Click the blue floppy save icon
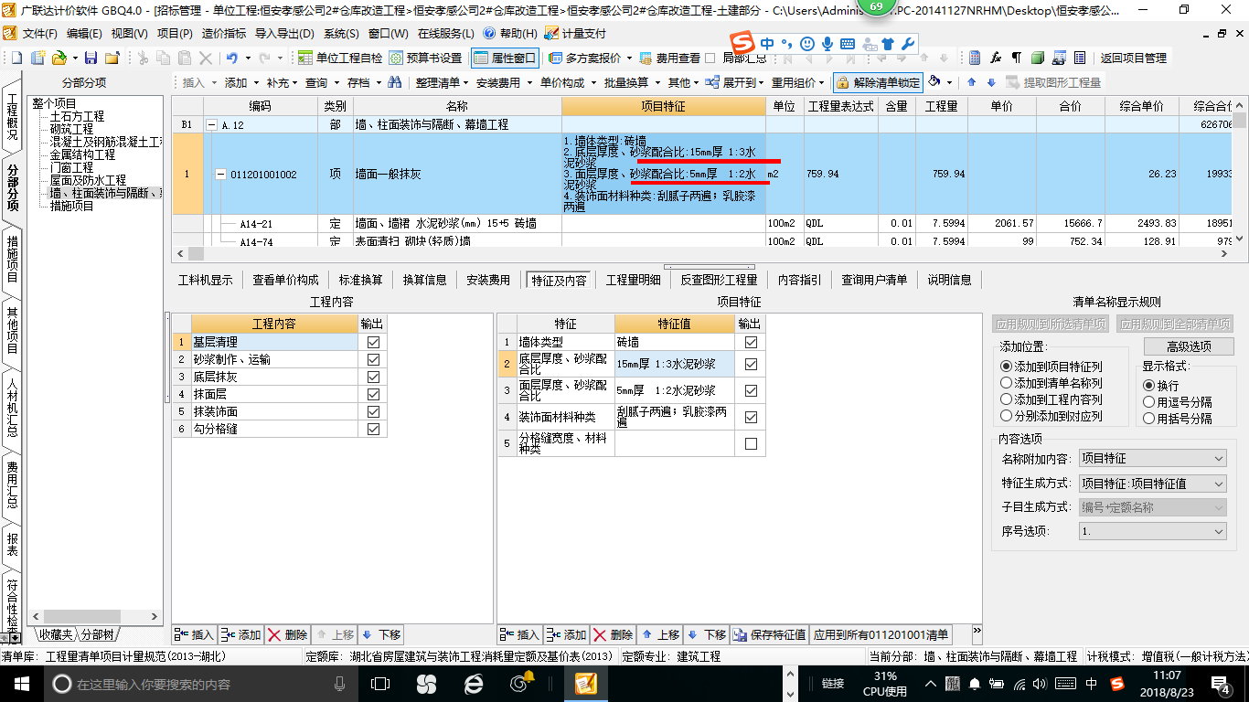The height and width of the screenshot is (702, 1249). (x=91, y=58)
